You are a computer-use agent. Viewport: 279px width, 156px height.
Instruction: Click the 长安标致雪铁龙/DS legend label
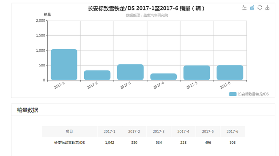pos(253,94)
